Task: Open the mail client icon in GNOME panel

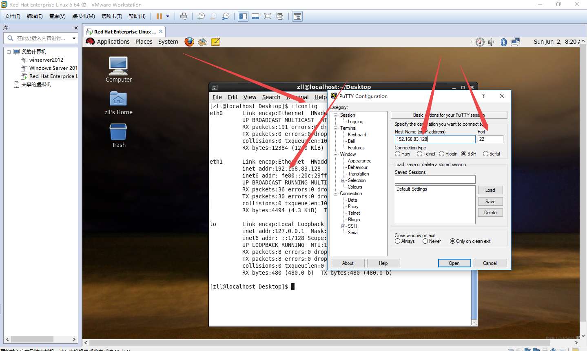Action: [202, 42]
